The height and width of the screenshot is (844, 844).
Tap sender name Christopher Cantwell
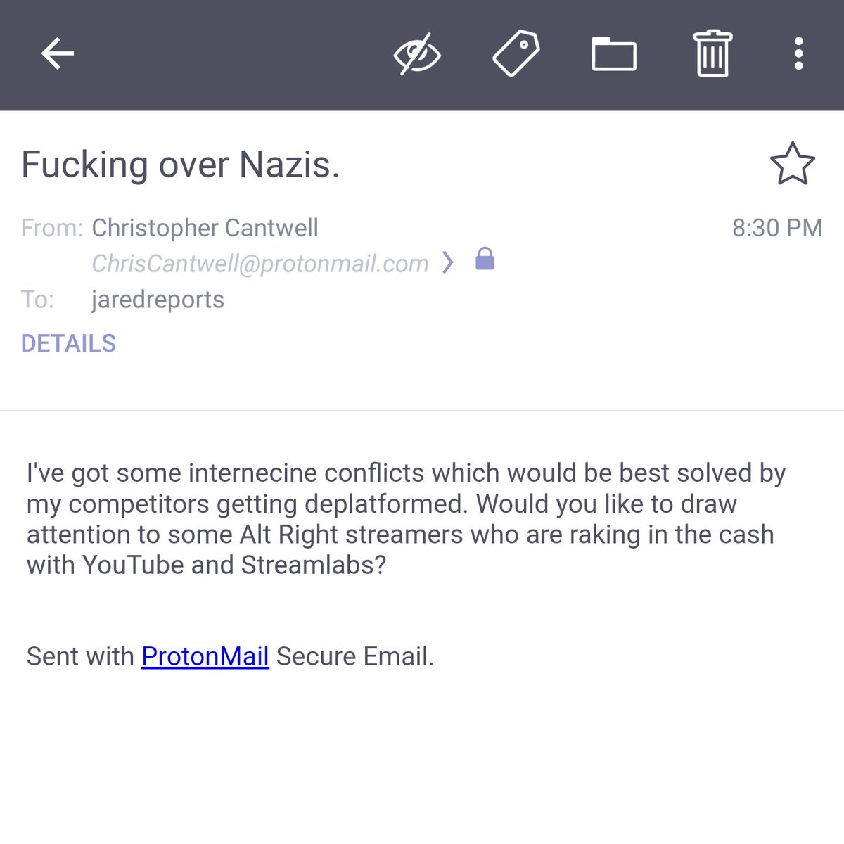pyautogui.click(x=205, y=228)
